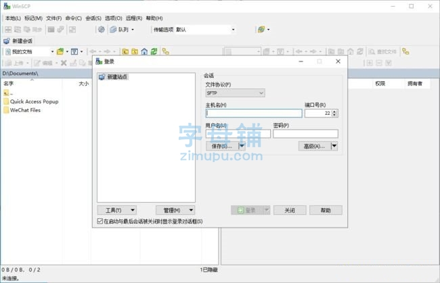Click the local panel filter icon
The height and width of the screenshot is (283, 440).
pos(74,51)
